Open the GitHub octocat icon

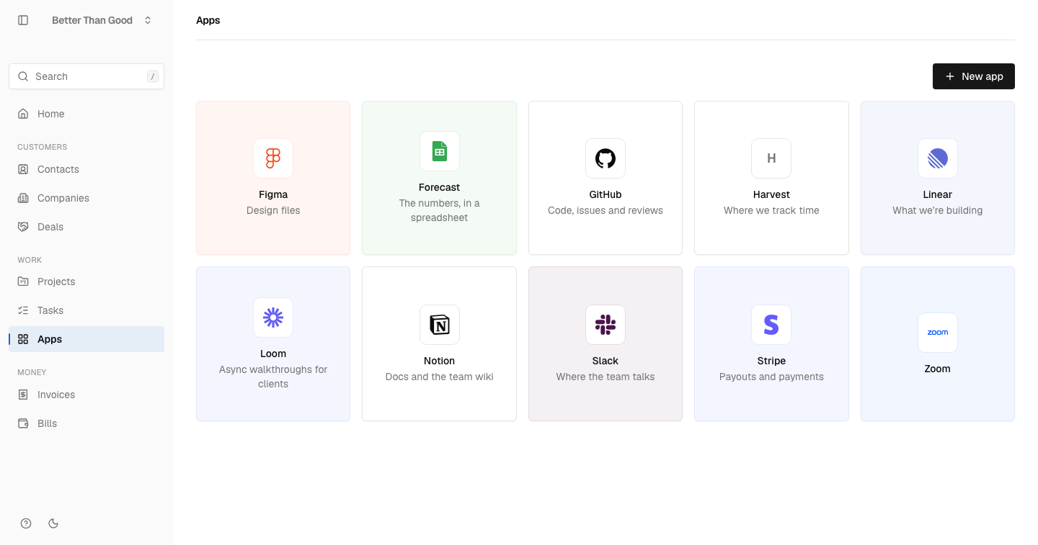point(605,158)
